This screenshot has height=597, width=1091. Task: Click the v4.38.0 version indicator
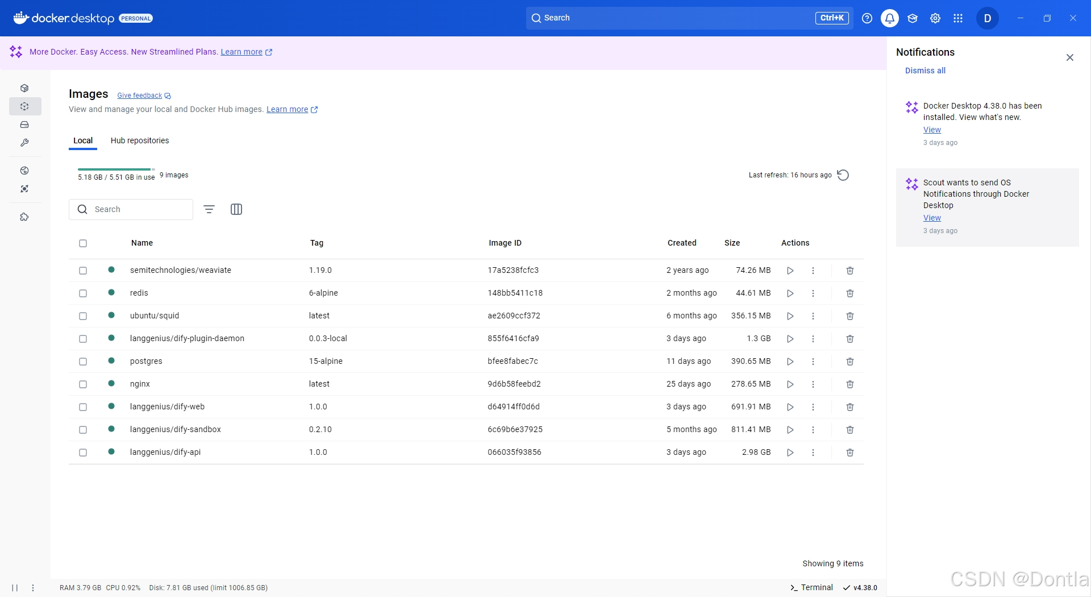[x=860, y=587]
